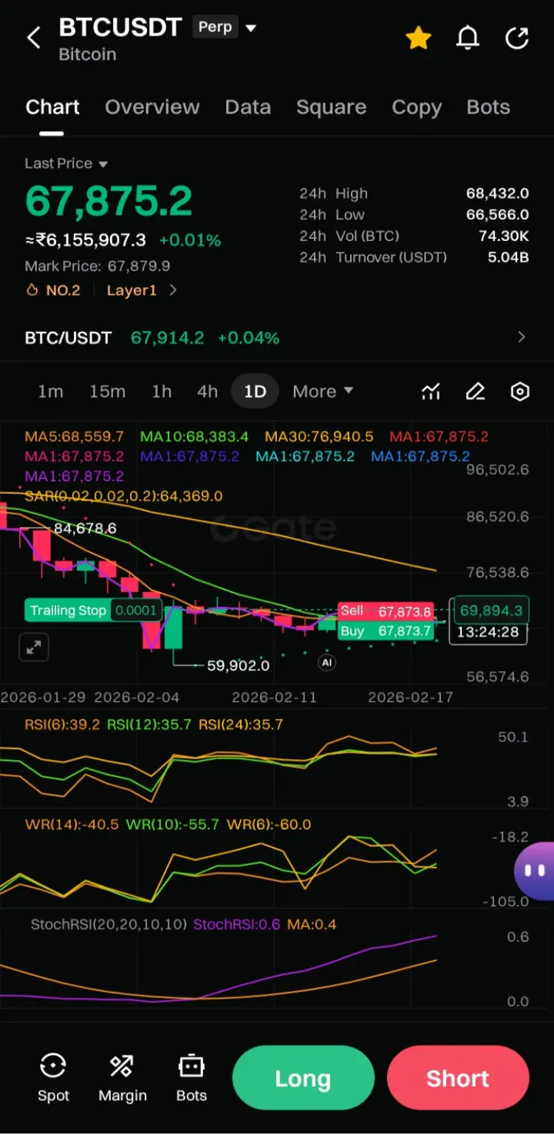Screen dimensions: 554x1134
Task: Tap the AI marker on chart
Action: click(326, 662)
